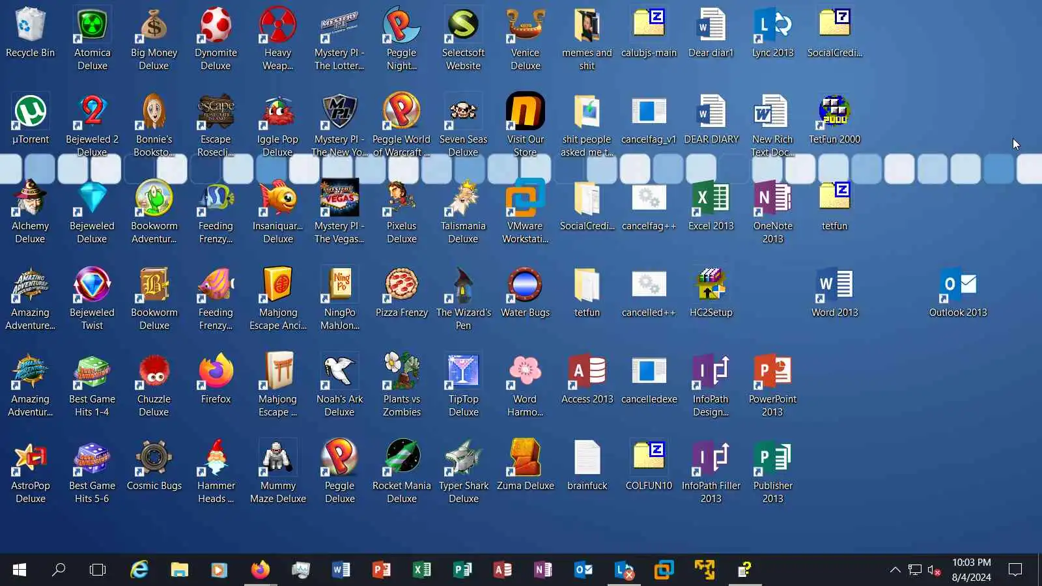The image size is (1042, 586).
Task: Switch to Firefox on the taskbar
Action: coord(260,570)
